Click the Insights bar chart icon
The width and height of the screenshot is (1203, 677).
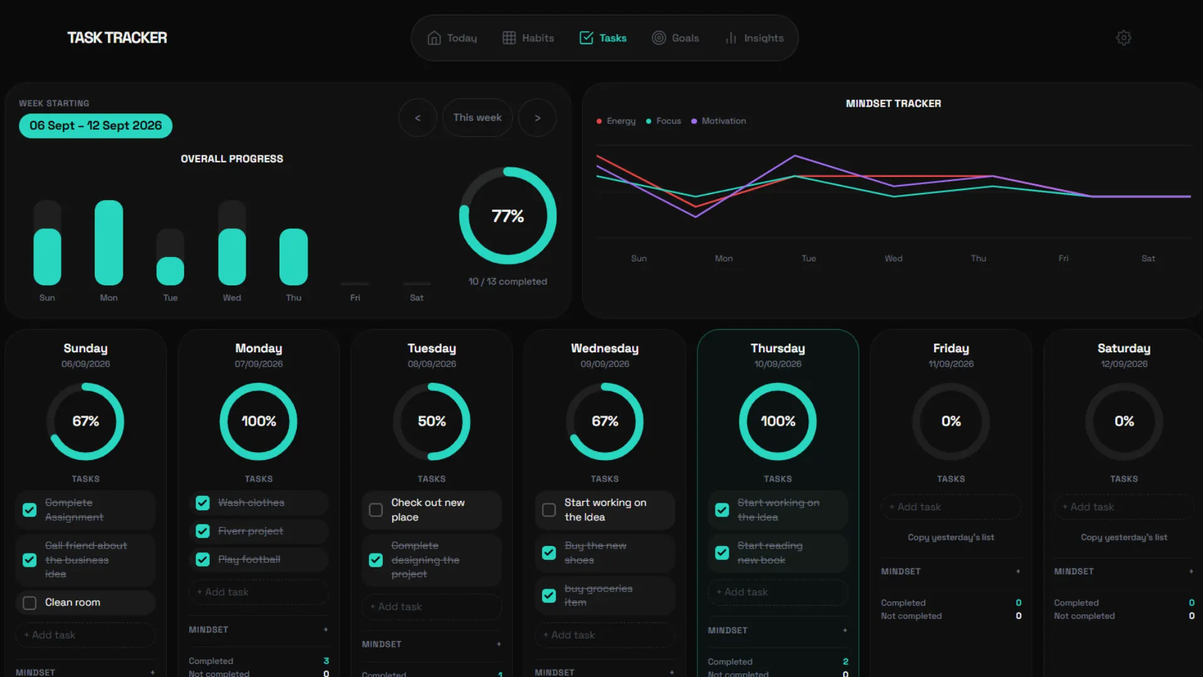tap(731, 38)
